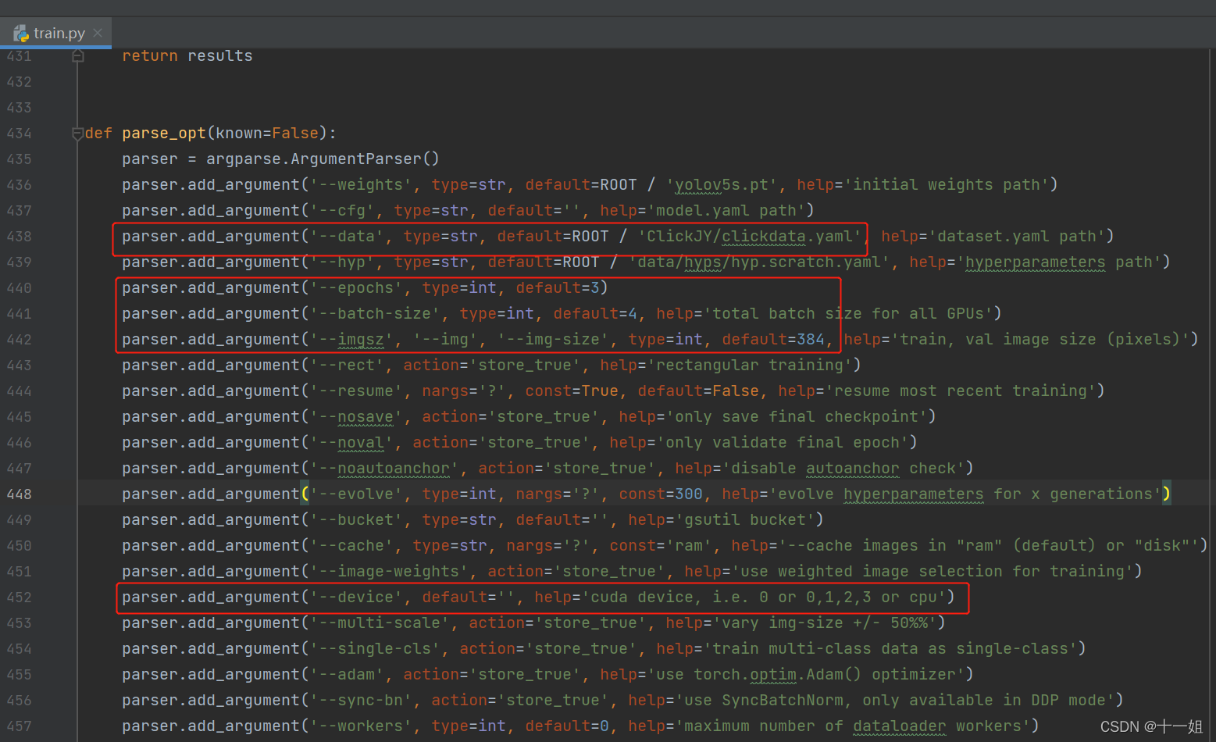
Task: Click the '--bucket' argument string
Action: (356, 520)
